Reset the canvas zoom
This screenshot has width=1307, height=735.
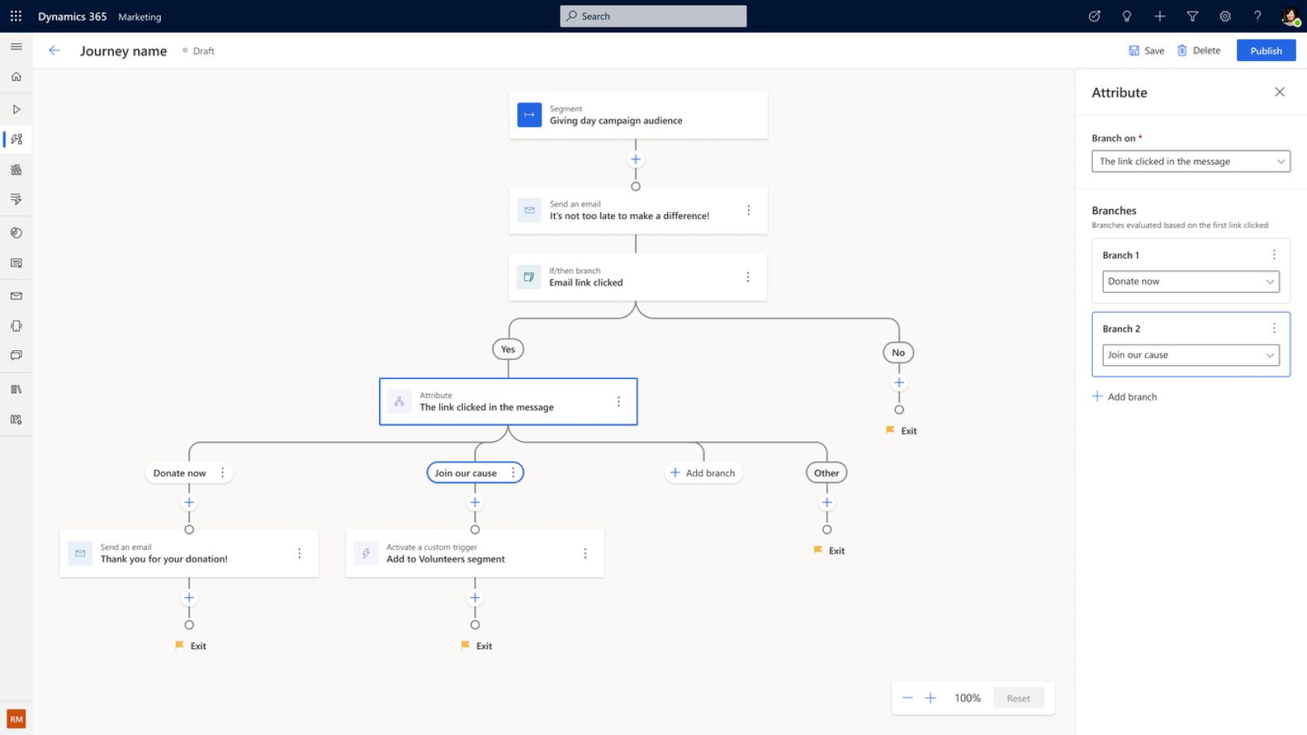click(1019, 698)
